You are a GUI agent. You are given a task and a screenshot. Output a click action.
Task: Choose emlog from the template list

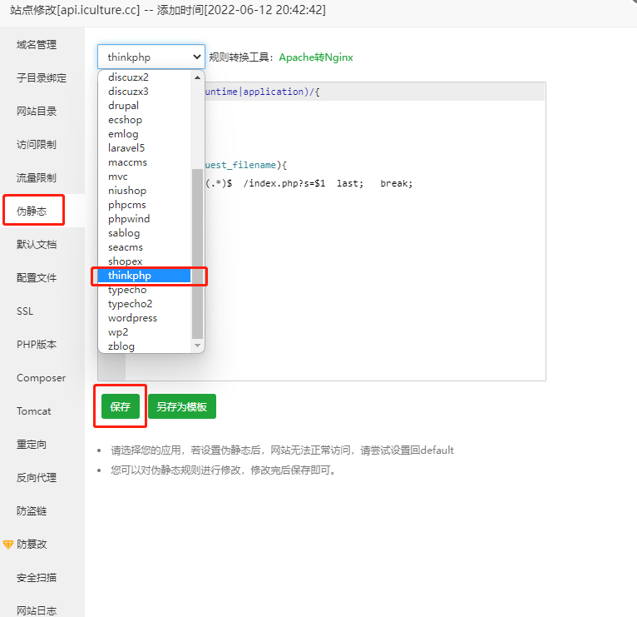pyautogui.click(x=144, y=134)
